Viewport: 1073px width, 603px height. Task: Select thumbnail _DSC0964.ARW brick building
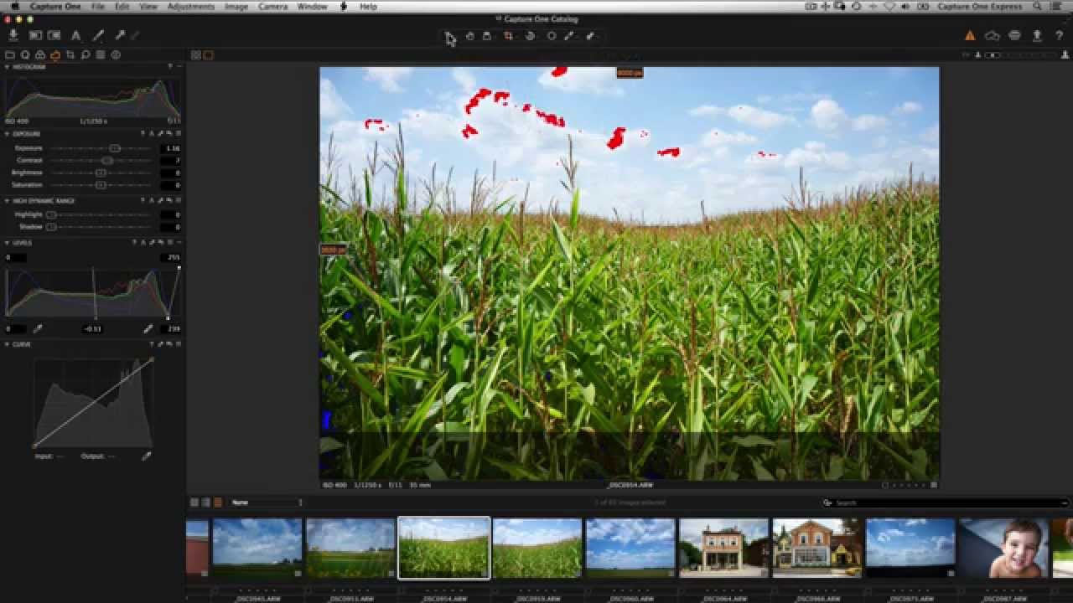pos(724,548)
